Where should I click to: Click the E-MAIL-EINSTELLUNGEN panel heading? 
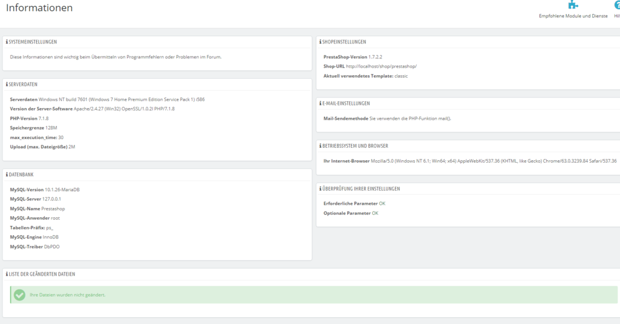(346, 104)
